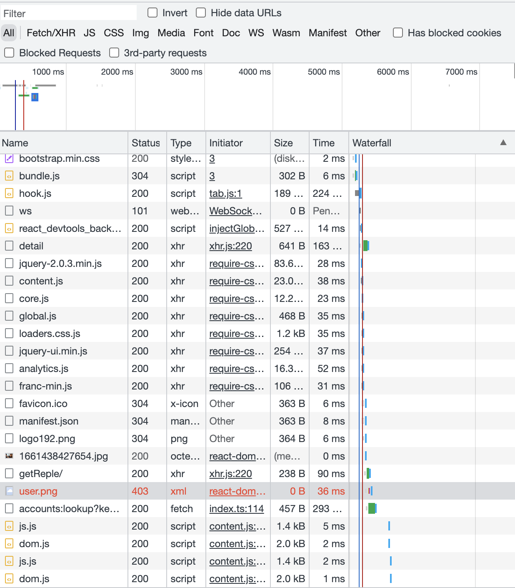This screenshot has height=588, width=515.
Task: Sort requests by Name column header
Action: [64, 143]
